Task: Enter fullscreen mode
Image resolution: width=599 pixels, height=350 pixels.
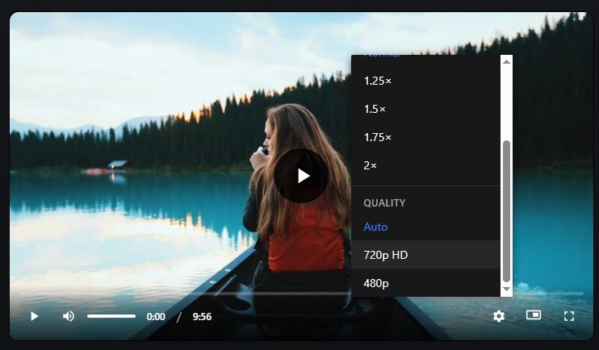Action: pos(569,316)
